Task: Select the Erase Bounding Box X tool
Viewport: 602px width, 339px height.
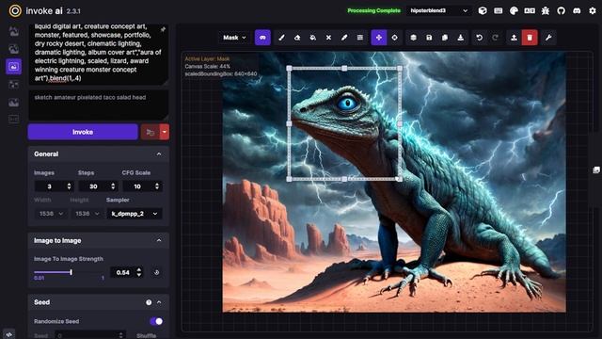Action: 328,38
